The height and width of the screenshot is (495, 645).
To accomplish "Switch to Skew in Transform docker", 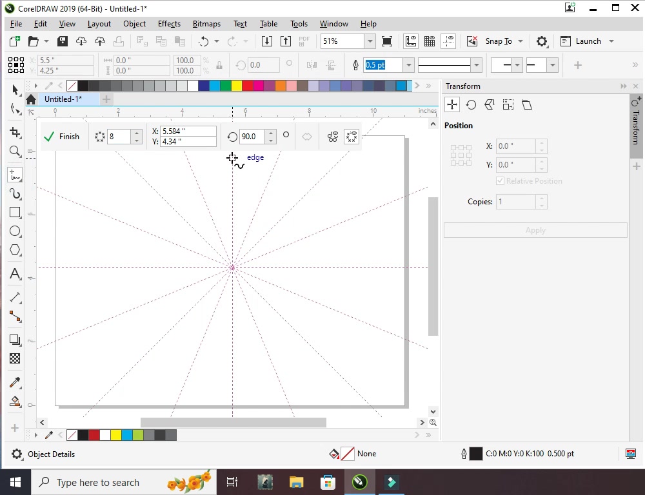I will pos(527,105).
